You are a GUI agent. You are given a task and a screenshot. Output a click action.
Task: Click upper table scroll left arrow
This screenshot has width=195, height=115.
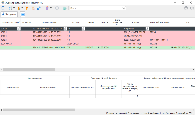1,70
